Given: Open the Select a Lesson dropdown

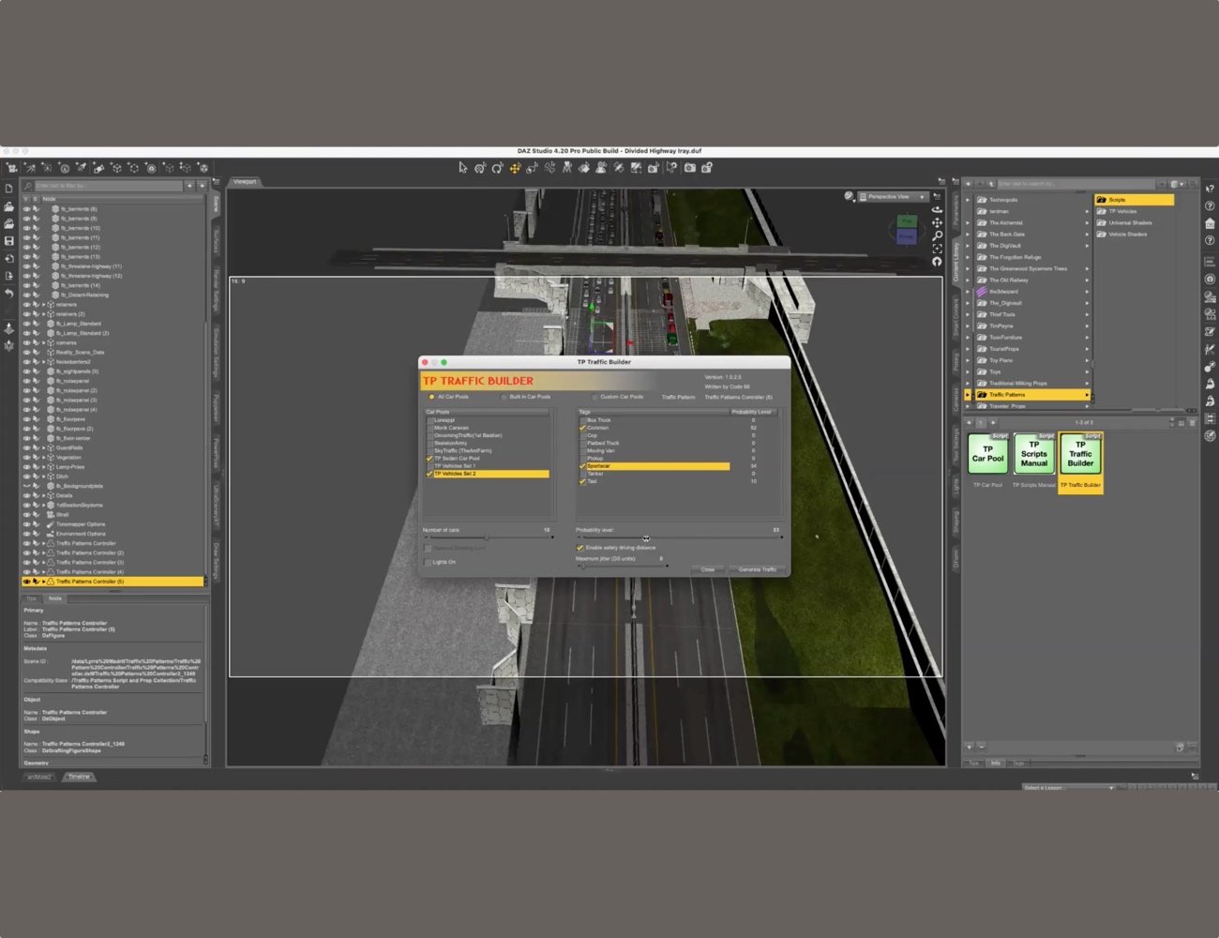Looking at the screenshot, I should click(x=1068, y=788).
